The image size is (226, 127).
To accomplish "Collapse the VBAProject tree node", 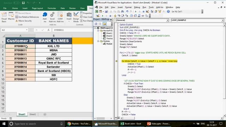I will click(x=95, y=28).
